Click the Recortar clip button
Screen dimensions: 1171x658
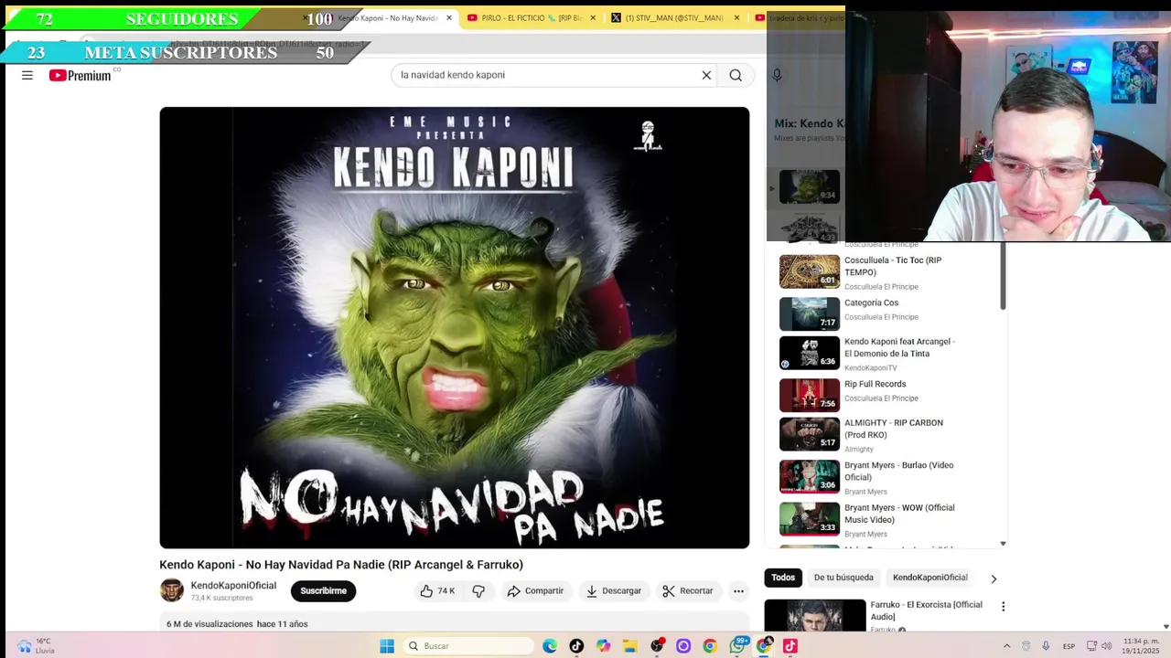tap(688, 591)
